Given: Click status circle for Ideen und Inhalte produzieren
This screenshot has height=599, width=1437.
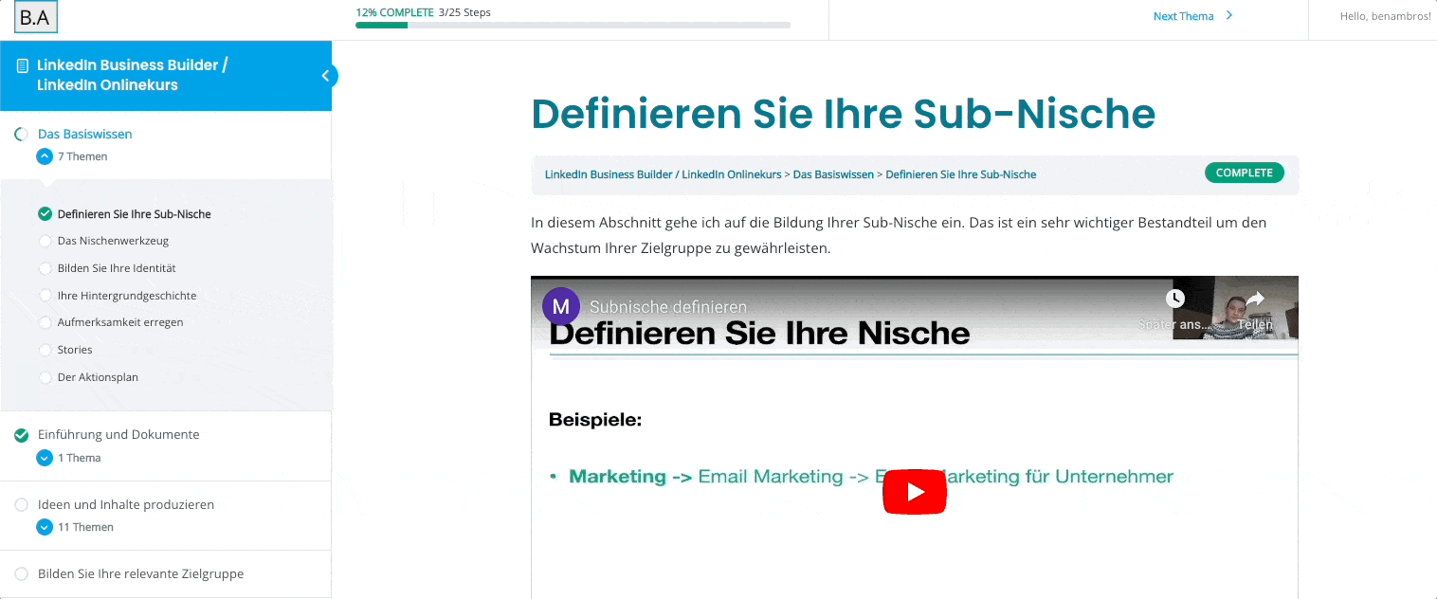Looking at the screenshot, I should coord(22,505).
